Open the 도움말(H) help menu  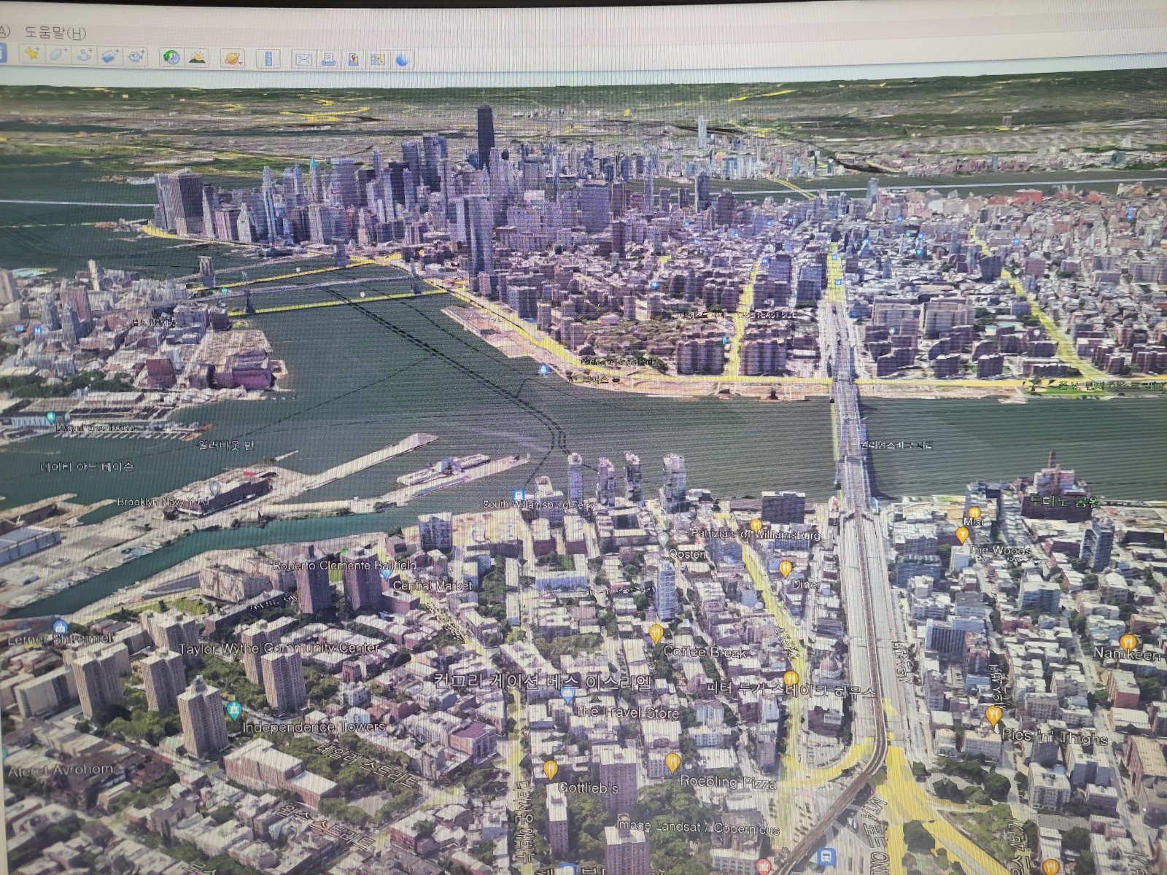point(55,33)
